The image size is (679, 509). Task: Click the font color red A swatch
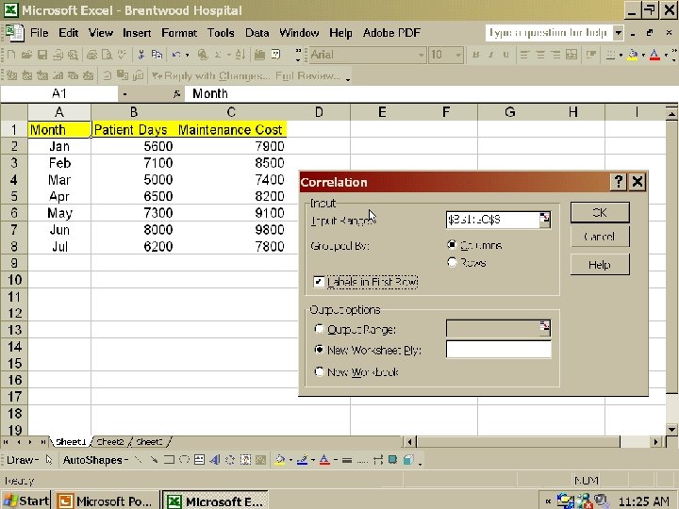click(x=654, y=55)
